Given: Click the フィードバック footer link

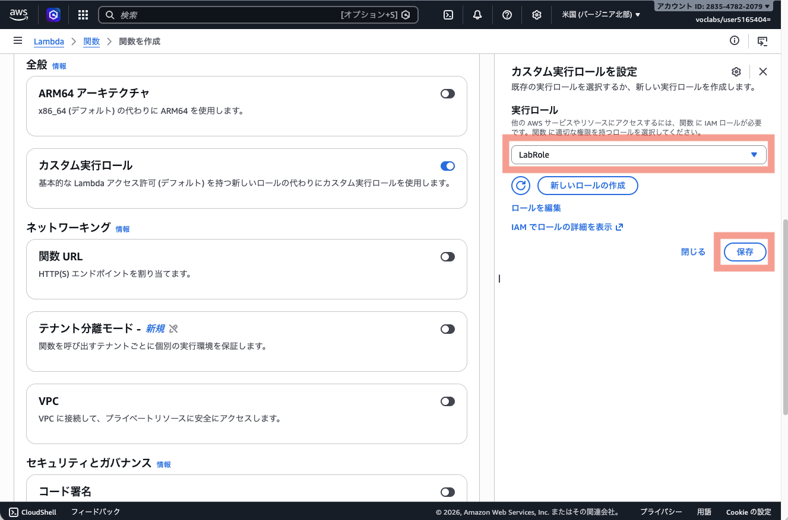Looking at the screenshot, I should pyautogui.click(x=96, y=512).
